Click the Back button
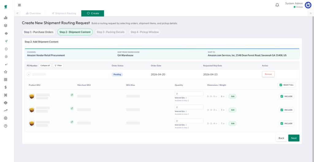Screen dimensions: 314x162 pyautogui.click(x=281, y=138)
